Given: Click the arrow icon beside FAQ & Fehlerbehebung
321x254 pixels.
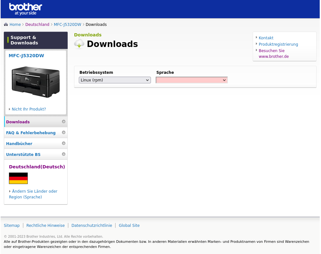Looking at the screenshot, I should (64, 133).
